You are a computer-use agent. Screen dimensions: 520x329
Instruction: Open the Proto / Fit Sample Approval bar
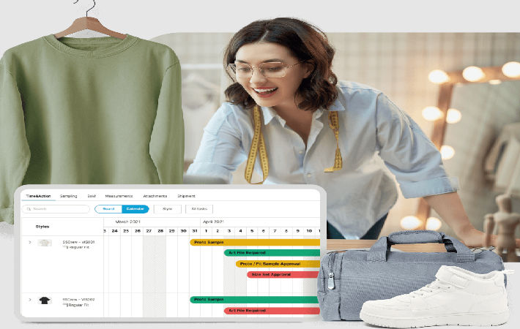(278, 264)
